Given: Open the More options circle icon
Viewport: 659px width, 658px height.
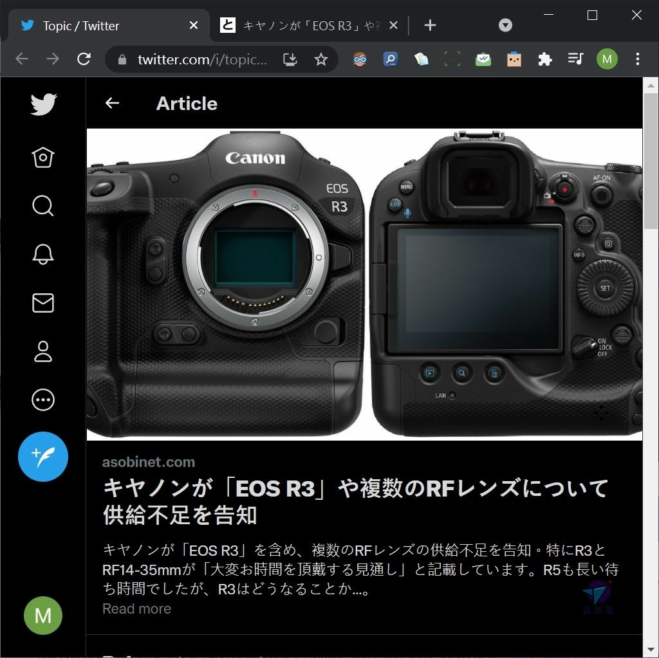Looking at the screenshot, I should tap(43, 399).
